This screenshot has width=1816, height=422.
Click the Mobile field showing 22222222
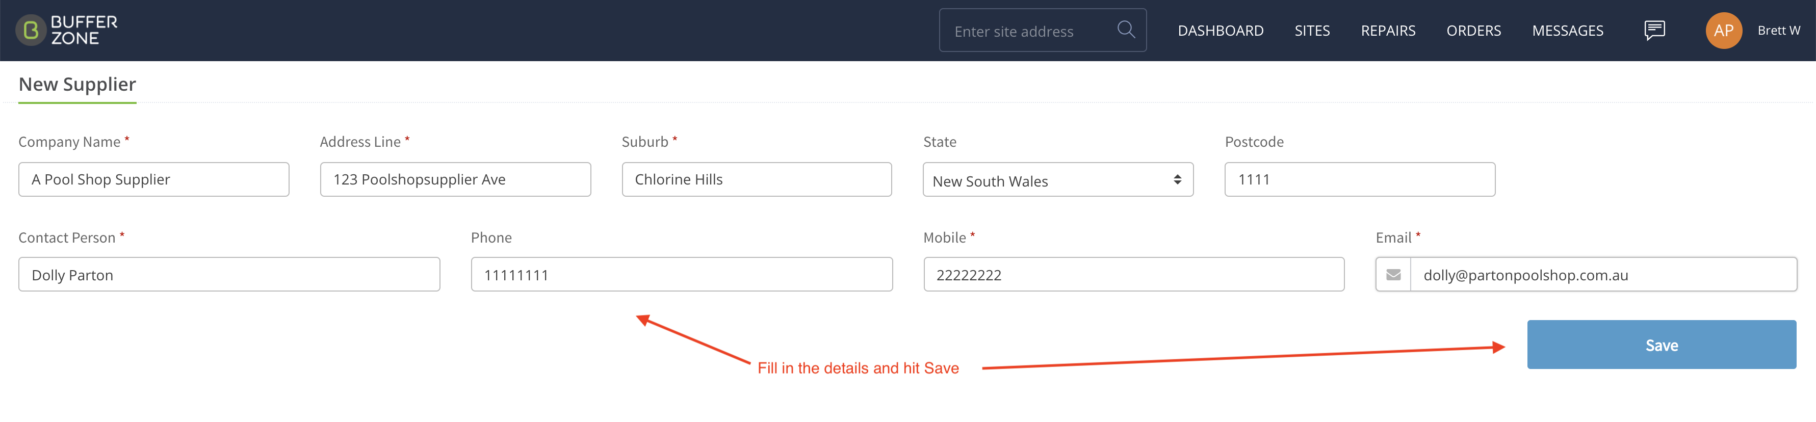1133,275
